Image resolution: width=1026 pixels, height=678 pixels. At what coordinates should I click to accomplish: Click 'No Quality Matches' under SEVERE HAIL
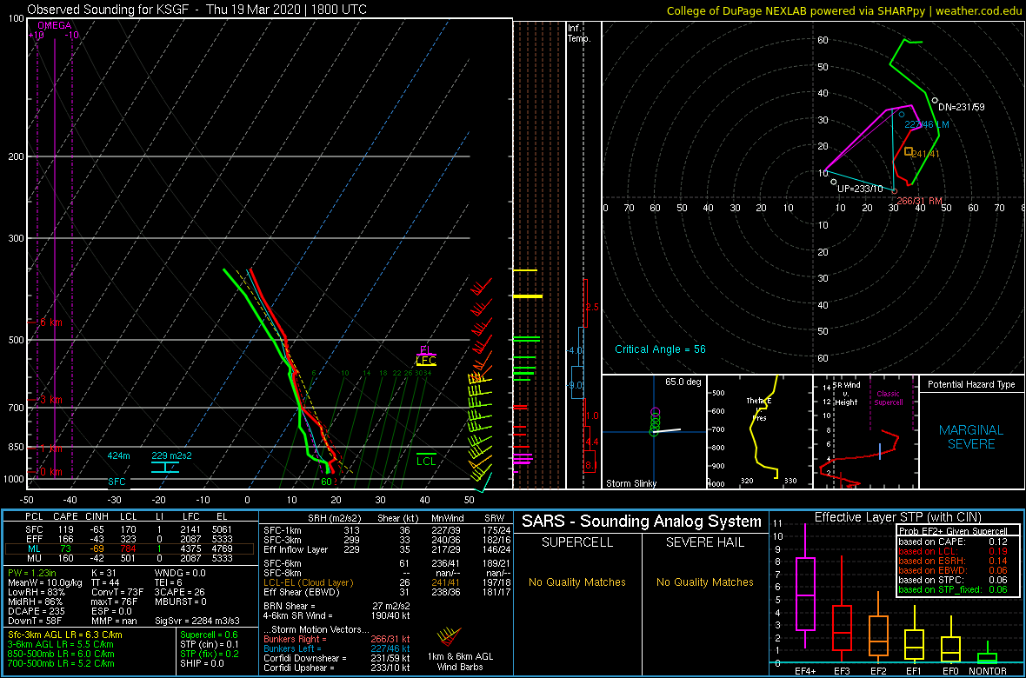(x=705, y=582)
